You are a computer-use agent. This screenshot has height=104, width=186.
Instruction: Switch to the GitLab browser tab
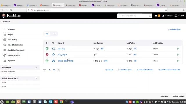pos(45,5)
